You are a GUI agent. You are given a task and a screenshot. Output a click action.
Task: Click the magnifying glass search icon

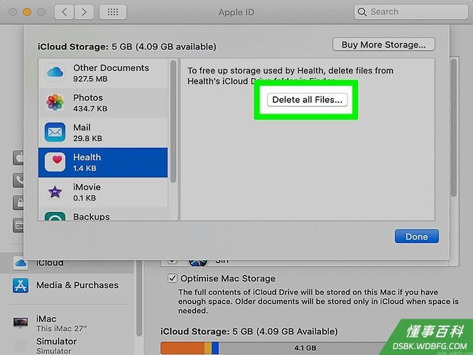(x=362, y=12)
